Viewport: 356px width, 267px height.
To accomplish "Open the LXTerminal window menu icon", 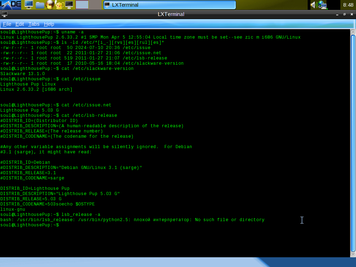I will click(4, 14).
